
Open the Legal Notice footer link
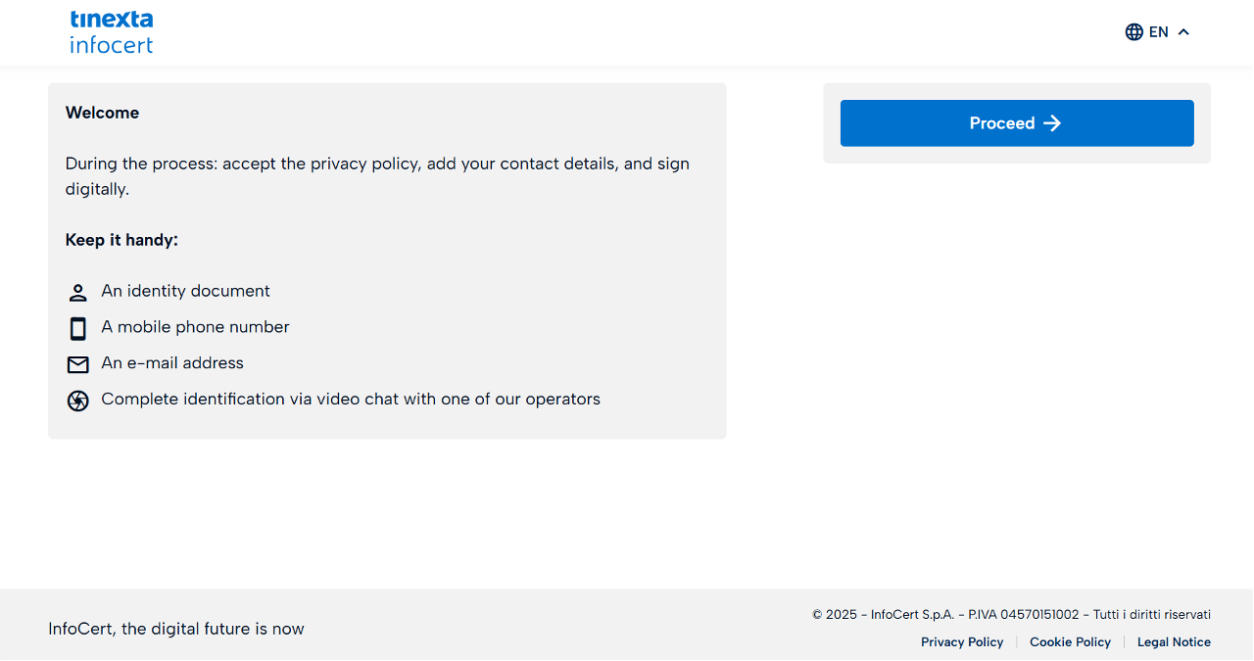1174,642
